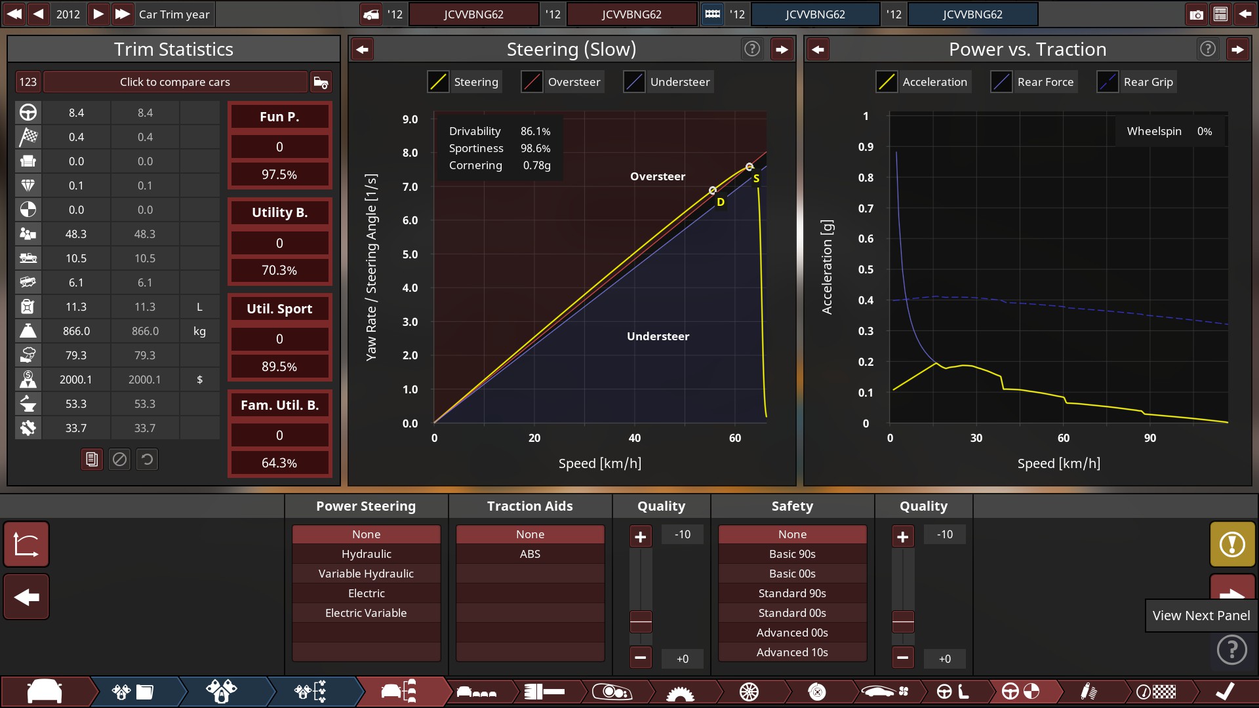Select Standard 00s safety
This screenshot has height=708, width=1259.
click(792, 613)
